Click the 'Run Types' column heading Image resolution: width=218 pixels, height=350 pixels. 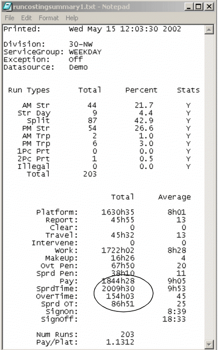click(x=29, y=90)
